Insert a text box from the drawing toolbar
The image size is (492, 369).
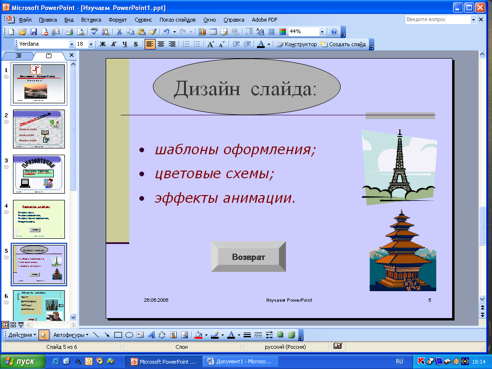(x=140, y=335)
